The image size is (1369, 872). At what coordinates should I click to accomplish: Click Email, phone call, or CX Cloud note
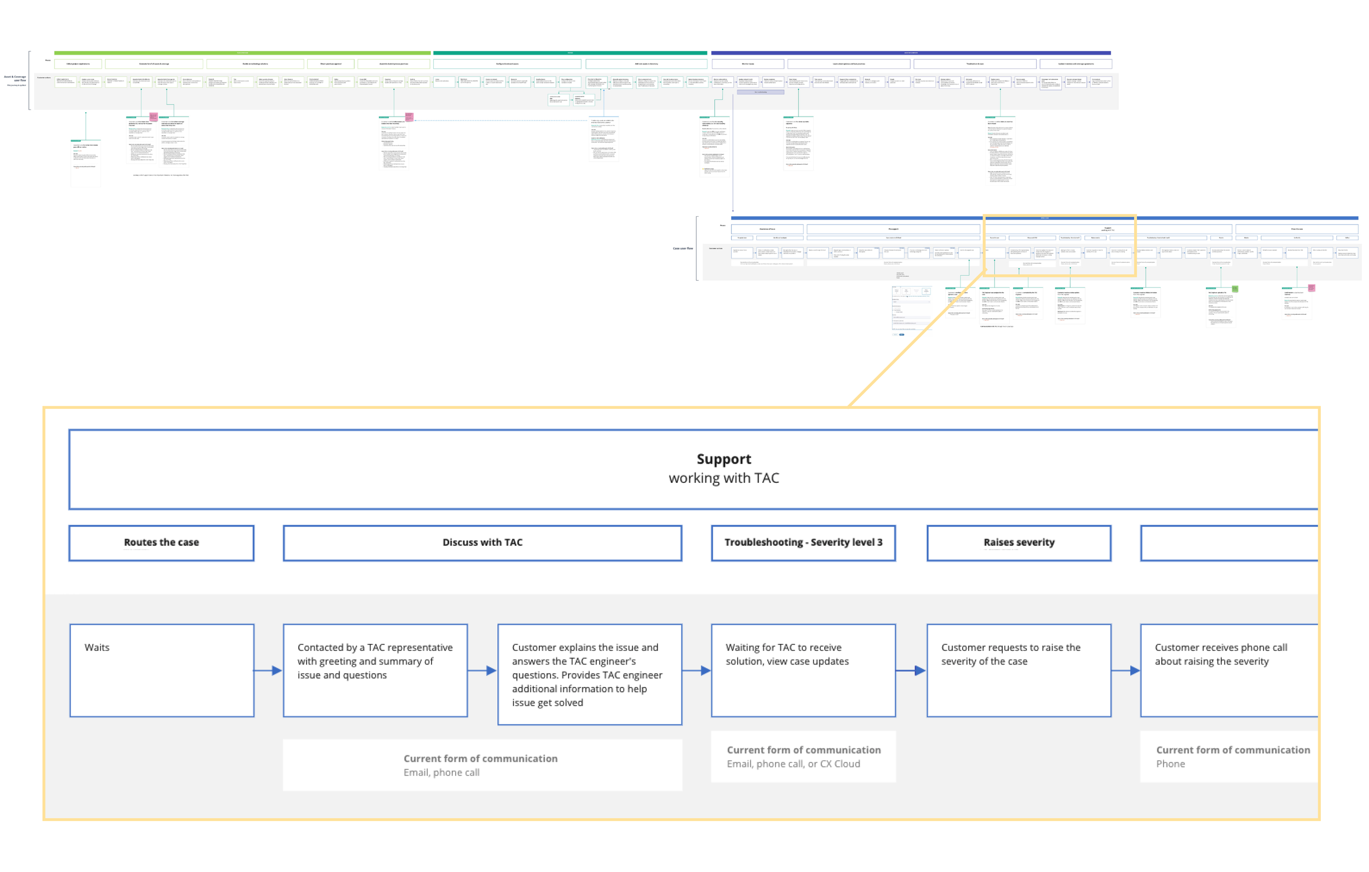803,756
